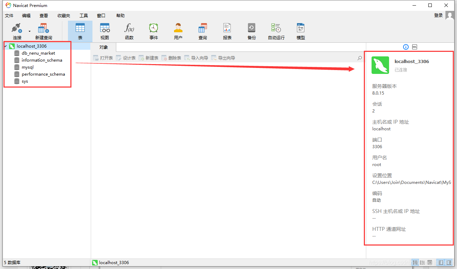Open the 编辑 menu
The width and height of the screenshot is (457, 269).
click(26, 16)
